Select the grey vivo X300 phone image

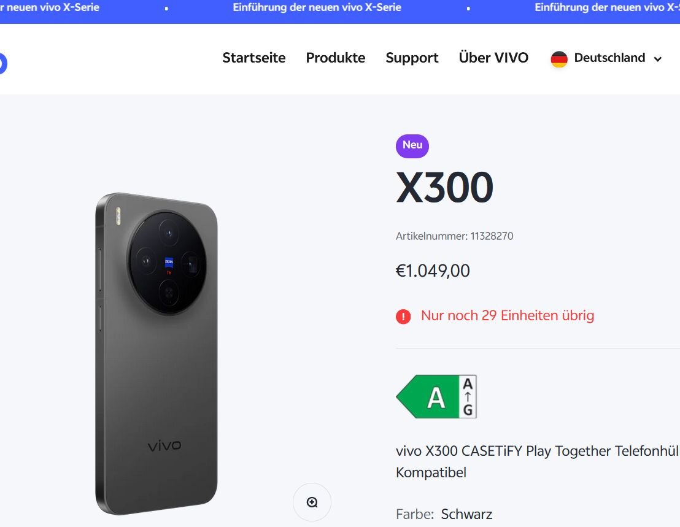[156, 353]
